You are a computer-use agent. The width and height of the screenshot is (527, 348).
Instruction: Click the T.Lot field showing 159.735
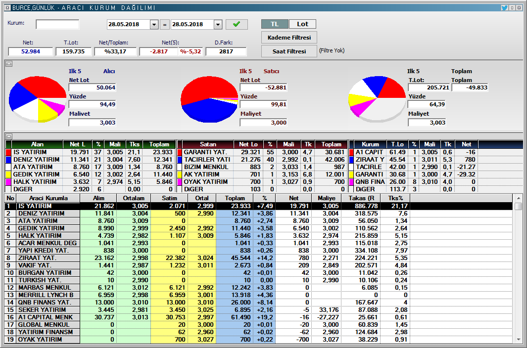(74, 51)
